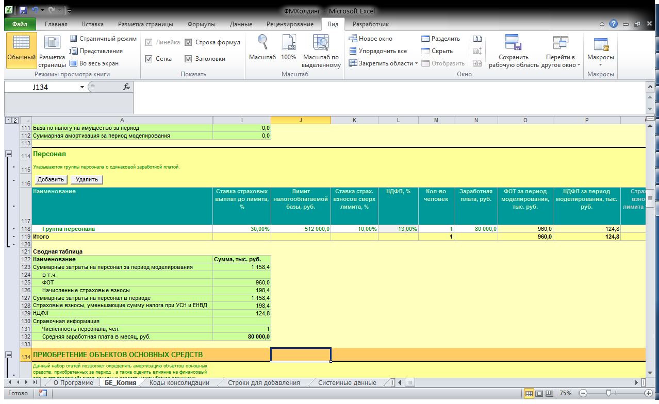Open Новое окно from ribbon
This screenshot has width=659, height=404.
coord(371,39)
